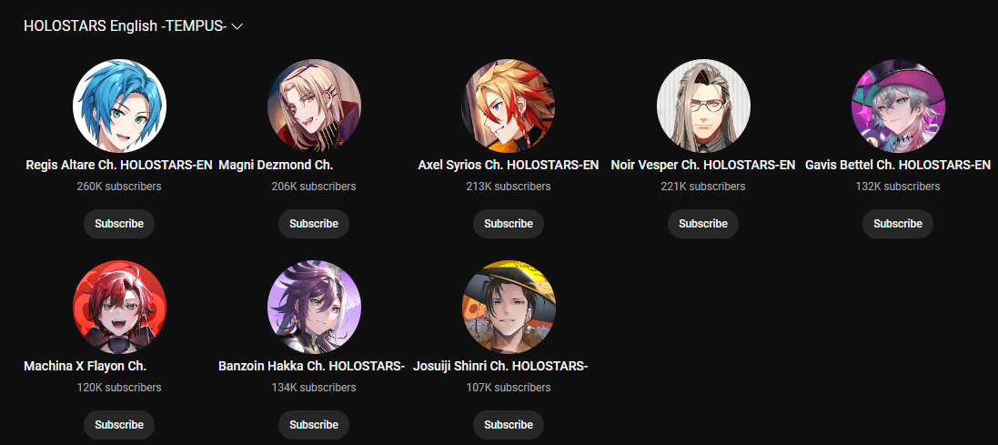The image size is (998, 445).
Task: Open Regis Altare's blue-haired channel avatar
Action: pos(119,106)
